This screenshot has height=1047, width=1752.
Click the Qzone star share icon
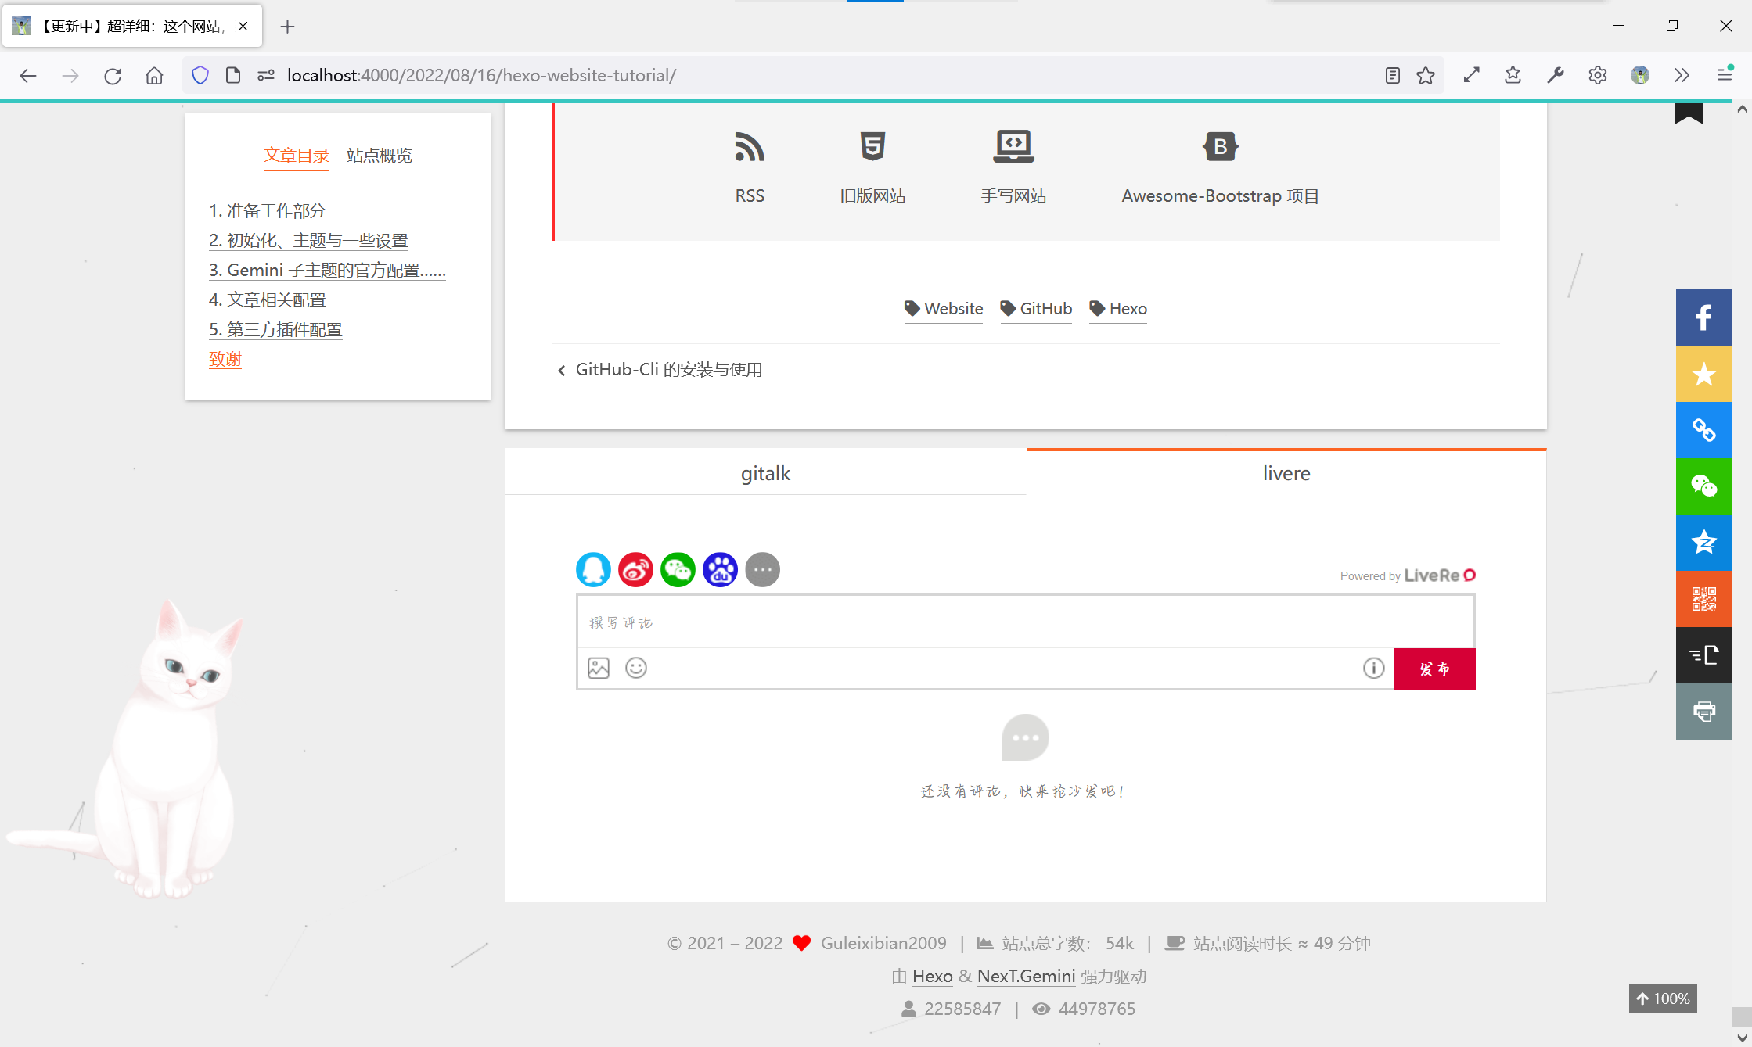coord(1703,542)
